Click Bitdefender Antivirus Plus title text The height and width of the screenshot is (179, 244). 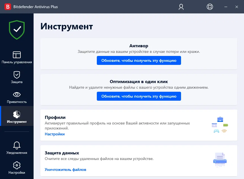point(36,7)
